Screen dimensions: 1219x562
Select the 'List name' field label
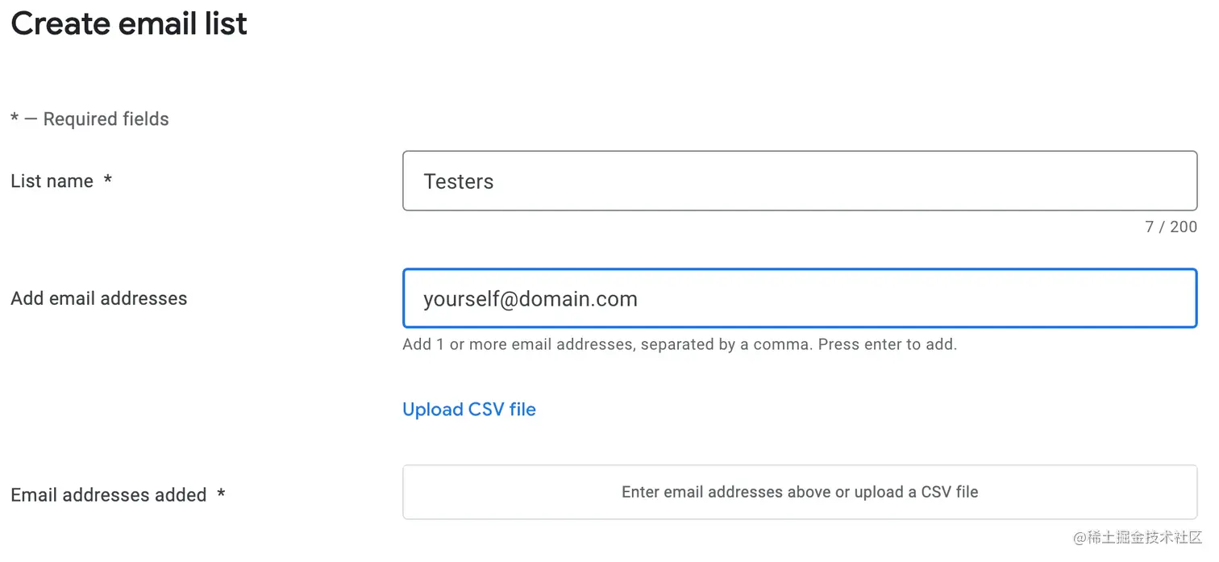tap(52, 181)
